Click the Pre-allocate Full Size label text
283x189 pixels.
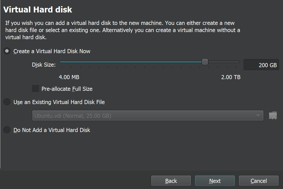click(67, 89)
